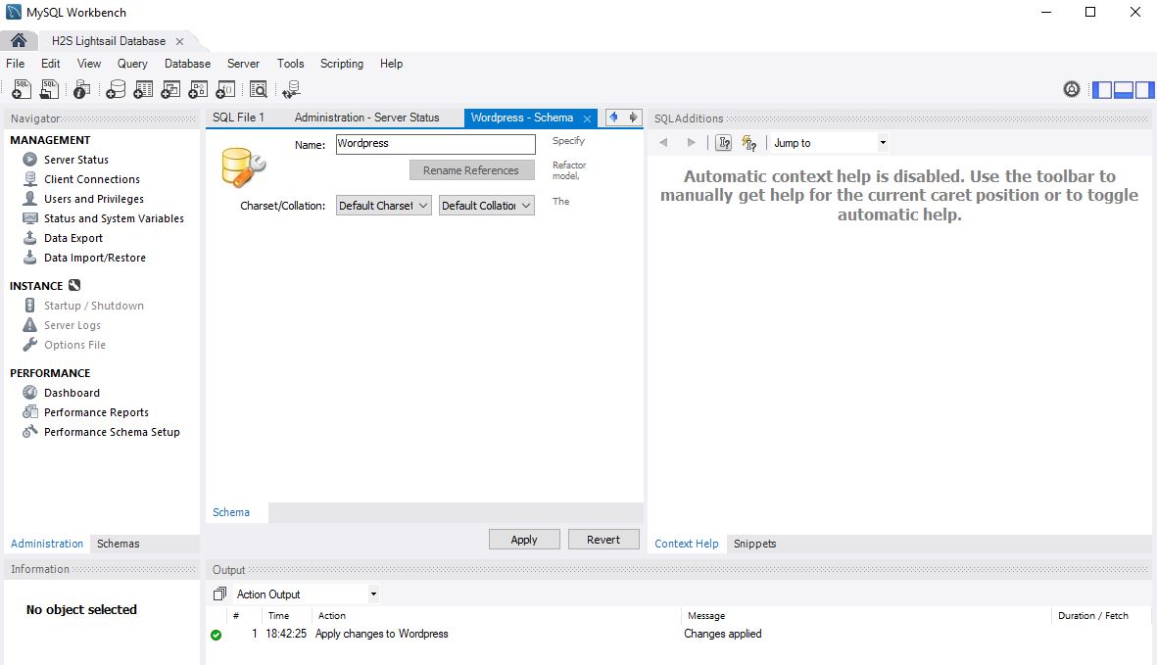Create new view toolbar icon
Viewport: 1157px width, 665px height.
tap(170, 89)
